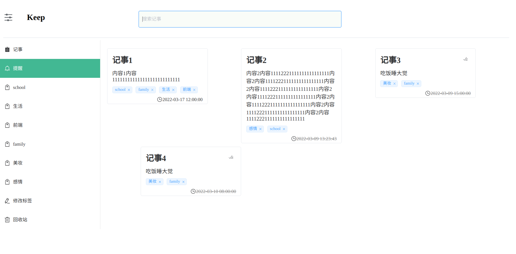
Task: Open the trash icon for 回收站
Action: coord(7,219)
